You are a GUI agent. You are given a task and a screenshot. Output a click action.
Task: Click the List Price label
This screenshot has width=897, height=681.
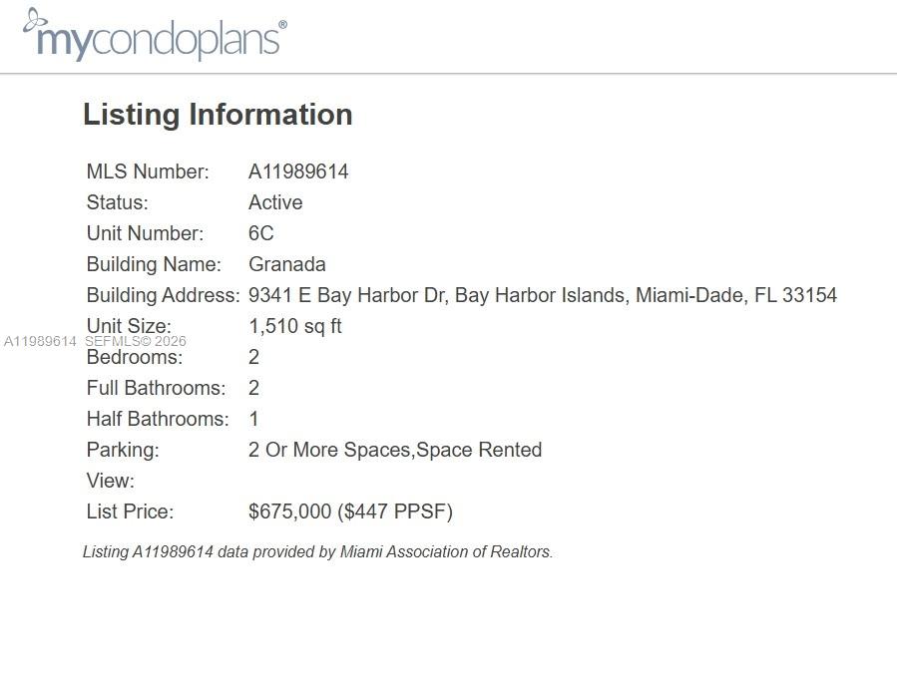[130, 511]
